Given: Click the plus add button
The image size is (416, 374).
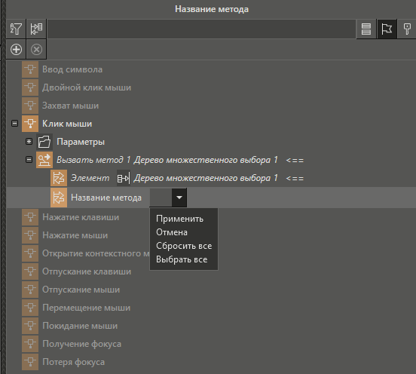Looking at the screenshot, I should coord(16,49).
